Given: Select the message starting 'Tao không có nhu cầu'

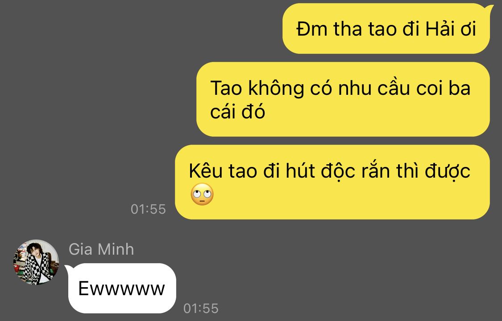Looking at the screenshot, I should (343, 99).
